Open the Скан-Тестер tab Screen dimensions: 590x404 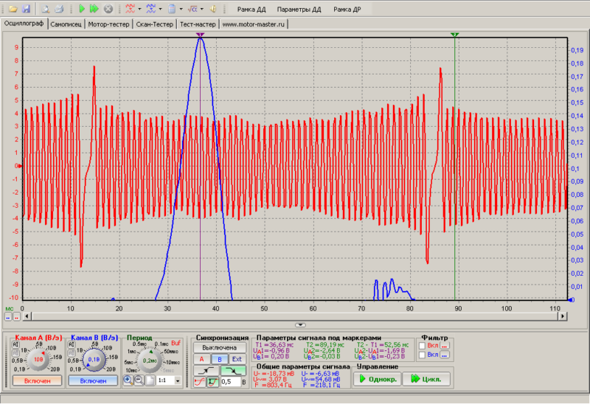coord(155,24)
